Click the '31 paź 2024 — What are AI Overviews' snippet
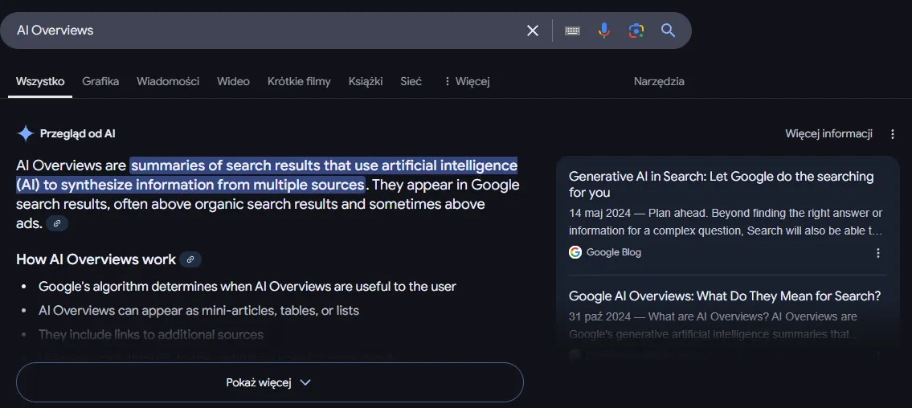The height and width of the screenshot is (408, 912). [714, 325]
